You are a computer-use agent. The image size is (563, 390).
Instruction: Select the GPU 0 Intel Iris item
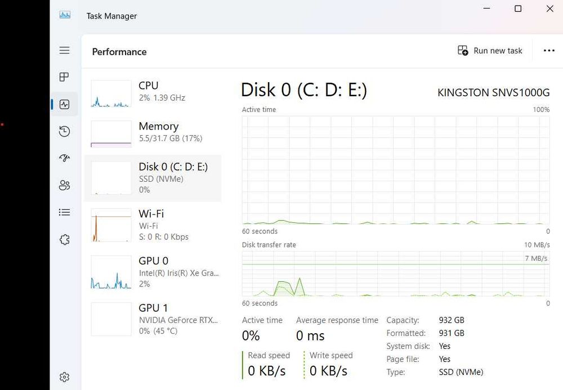pyautogui.click(x=152, y=272)
